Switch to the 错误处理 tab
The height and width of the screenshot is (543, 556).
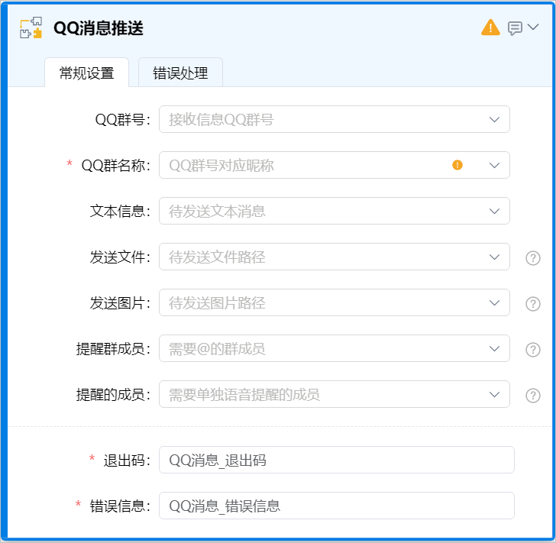click(180, 73)
